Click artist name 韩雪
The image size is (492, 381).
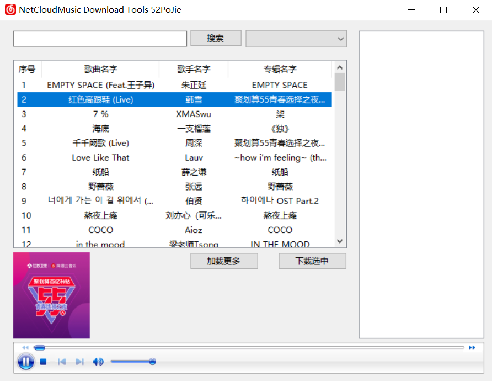pos(194,99)
